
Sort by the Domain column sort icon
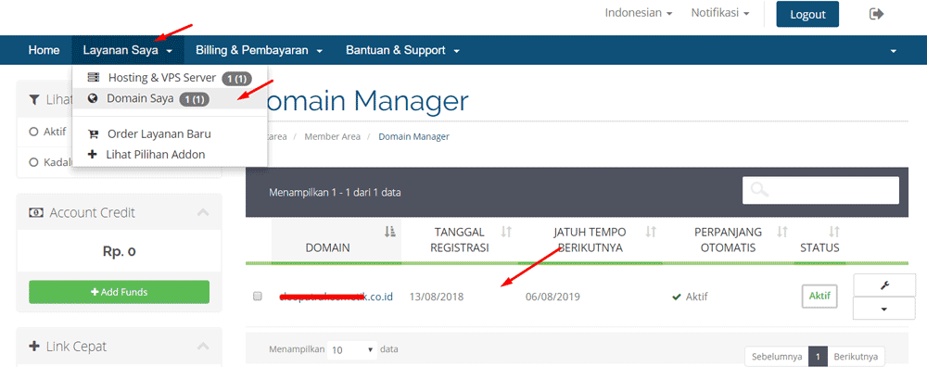[x=389, y=233]
